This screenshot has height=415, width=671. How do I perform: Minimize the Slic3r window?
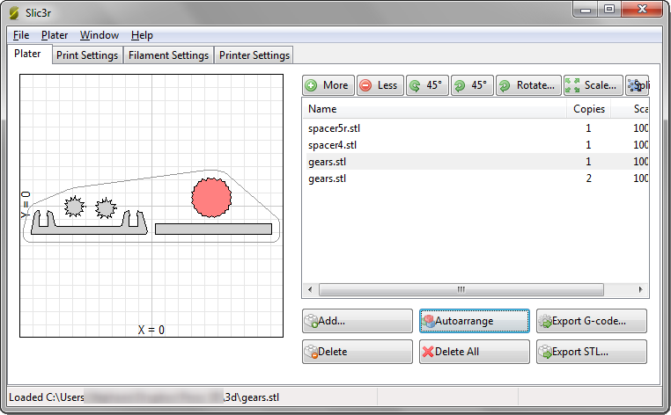[586, 9]
